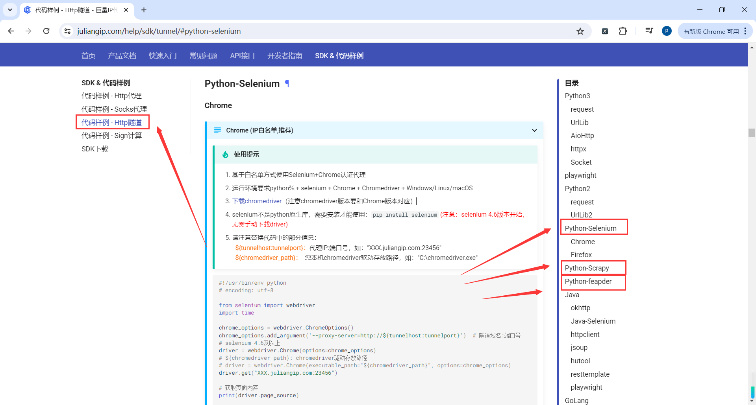Jump to Python-Selenium in the table of contents

click(x=591, y=228)
